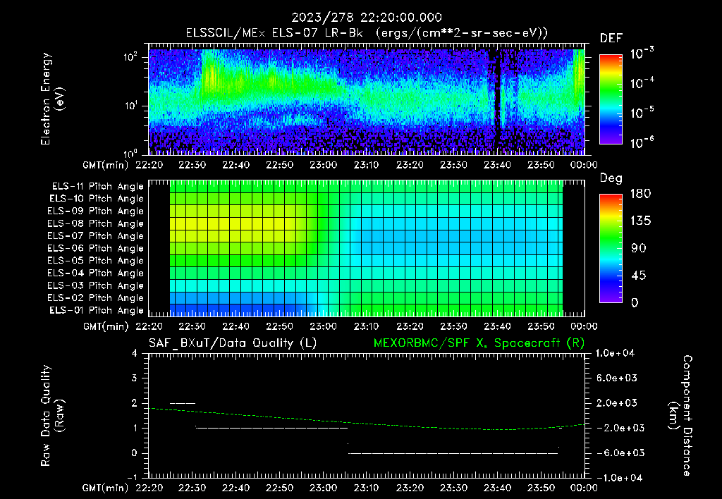
Task: Click the 4 value on the data quality axis
Action: point(135,353)
